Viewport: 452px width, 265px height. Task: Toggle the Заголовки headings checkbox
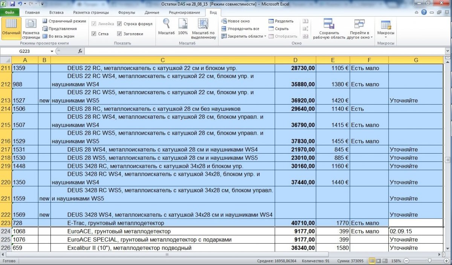click(x=120, y=34)
